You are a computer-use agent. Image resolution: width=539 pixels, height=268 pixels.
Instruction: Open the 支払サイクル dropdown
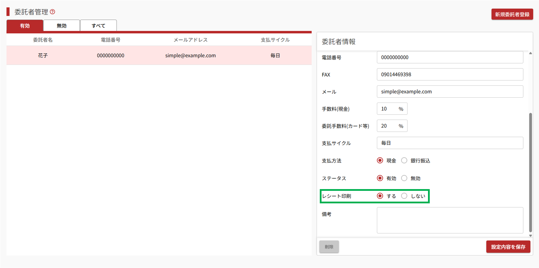tap(450, 143)
